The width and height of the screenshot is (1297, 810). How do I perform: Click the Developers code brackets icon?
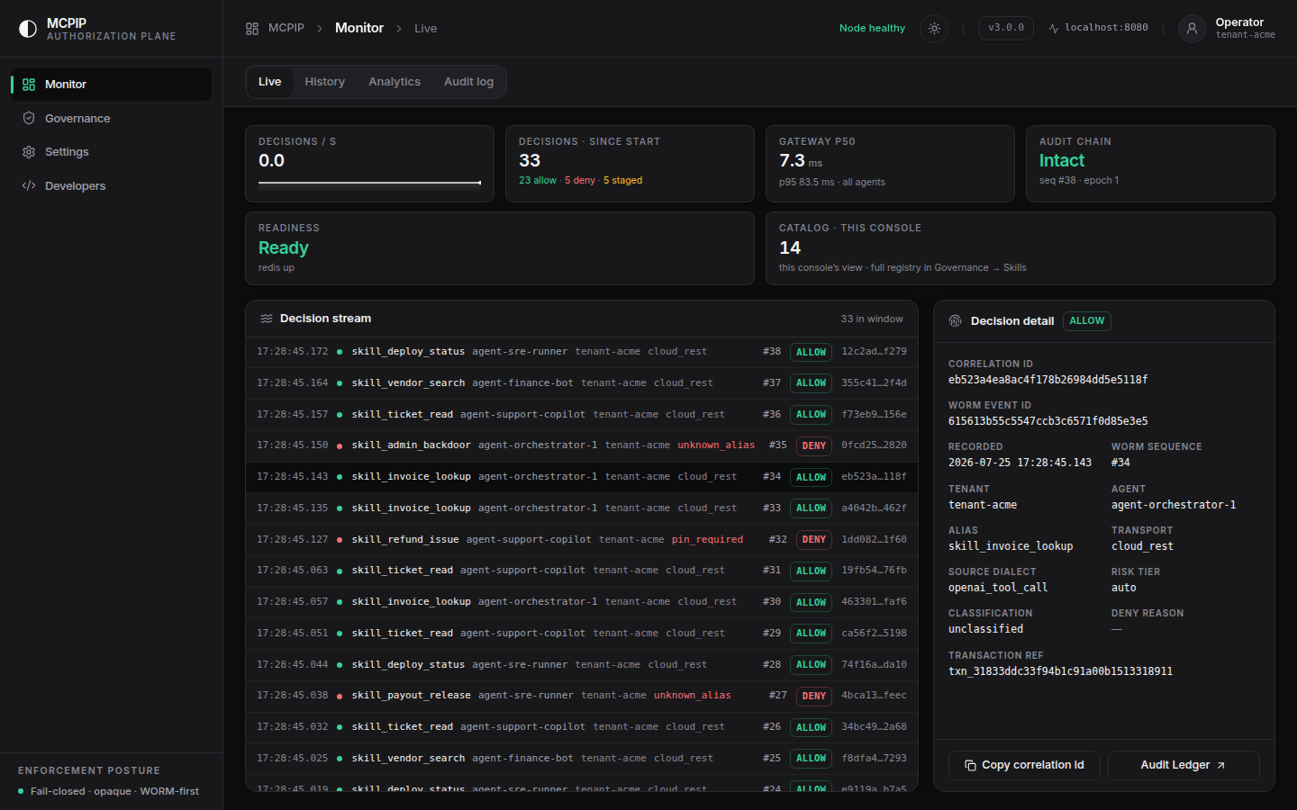pyautogui.click(x=29, y=186)
